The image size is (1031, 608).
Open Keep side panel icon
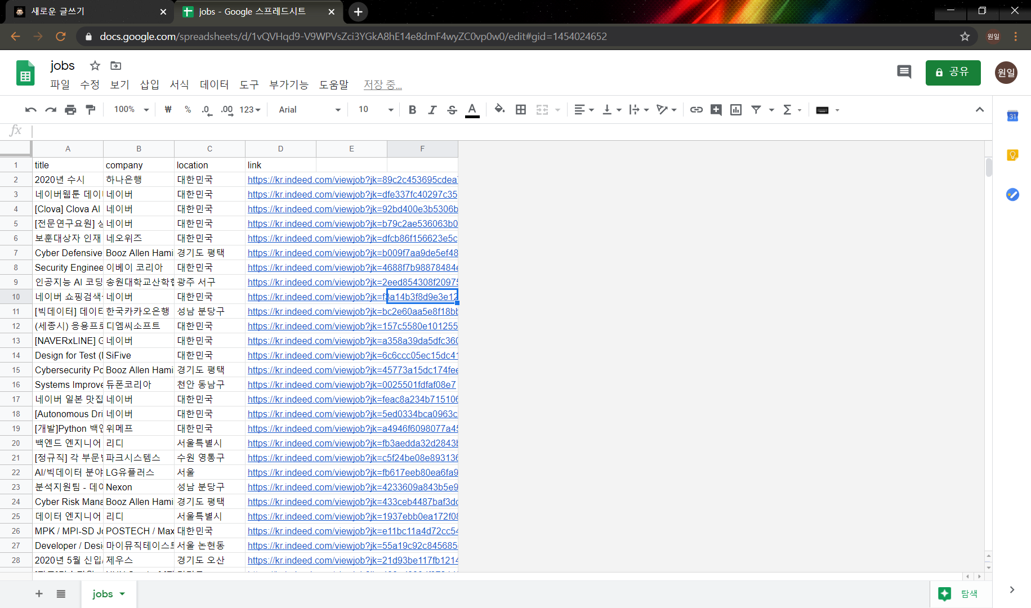[x=1012, y=155]
